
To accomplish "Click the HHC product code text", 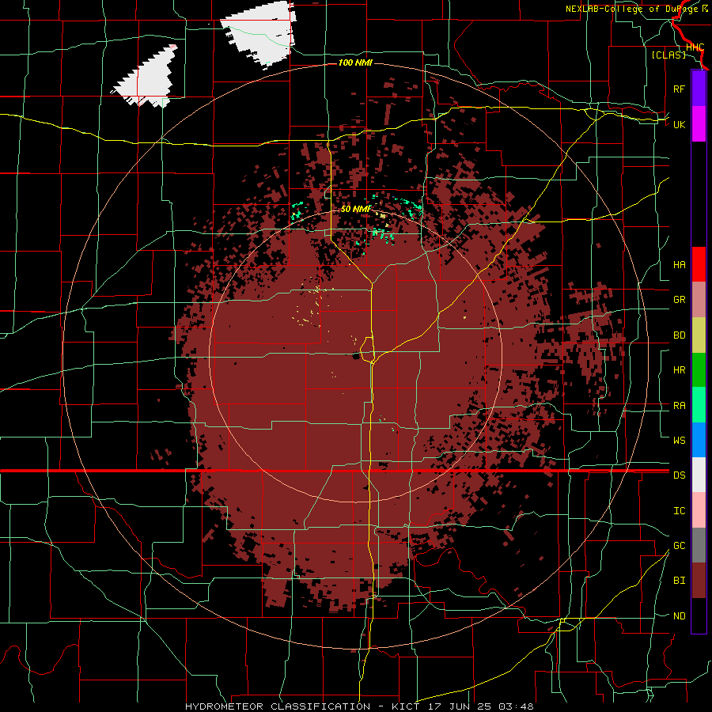I will click(x=695, y=47).
